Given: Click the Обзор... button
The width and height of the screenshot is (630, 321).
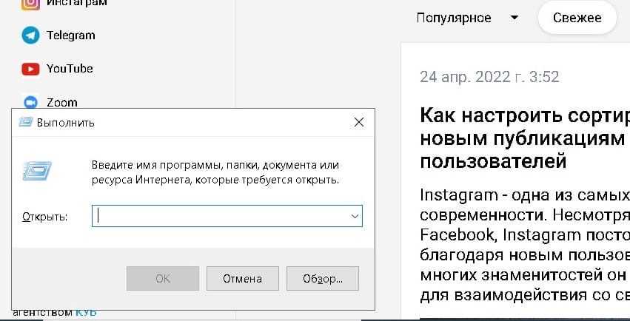Looking at the screenshot, I should pyautogui.click(x=323, y=278).
